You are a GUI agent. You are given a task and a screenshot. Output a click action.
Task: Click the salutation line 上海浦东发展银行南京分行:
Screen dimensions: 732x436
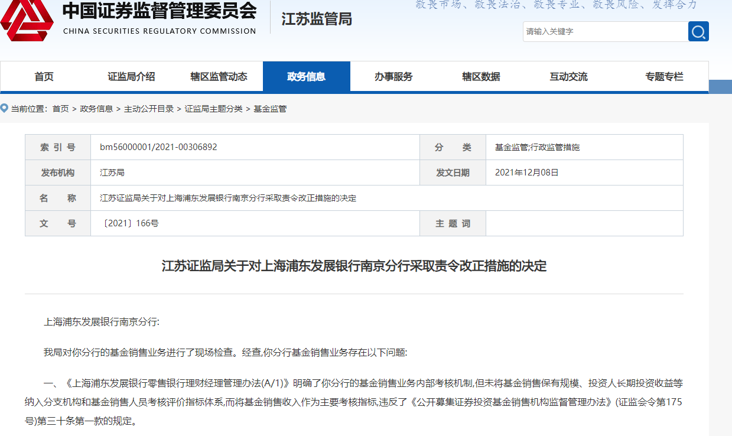point(102,322)
